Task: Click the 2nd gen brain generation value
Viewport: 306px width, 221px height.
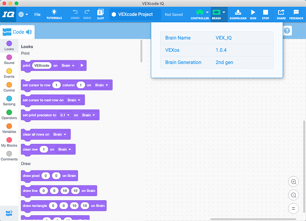Action: (224, 63)
